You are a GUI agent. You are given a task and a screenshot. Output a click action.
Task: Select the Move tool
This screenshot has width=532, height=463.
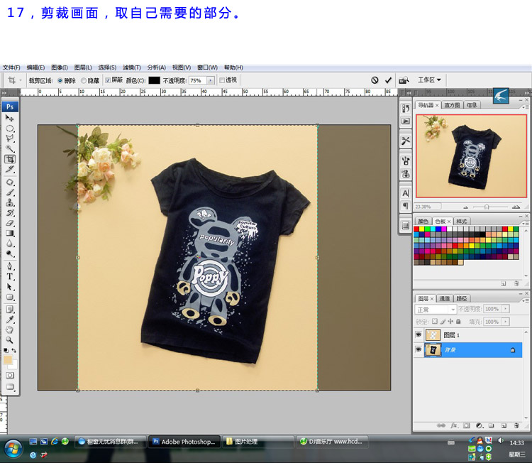(x=9, y=118)
